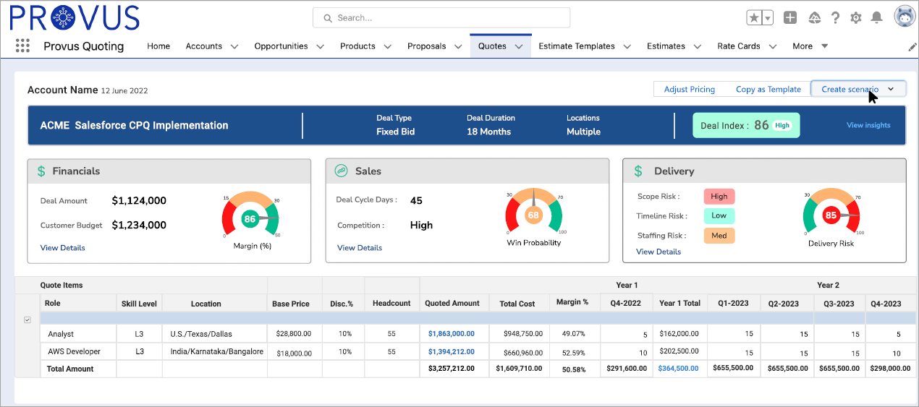Viewport: 919px width, 407px height.
Task: Click in the Search input field
Action: click(x=441, y=17)
